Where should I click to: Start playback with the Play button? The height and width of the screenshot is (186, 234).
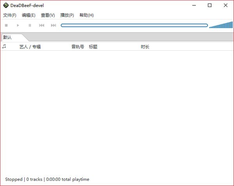[18, 25]
